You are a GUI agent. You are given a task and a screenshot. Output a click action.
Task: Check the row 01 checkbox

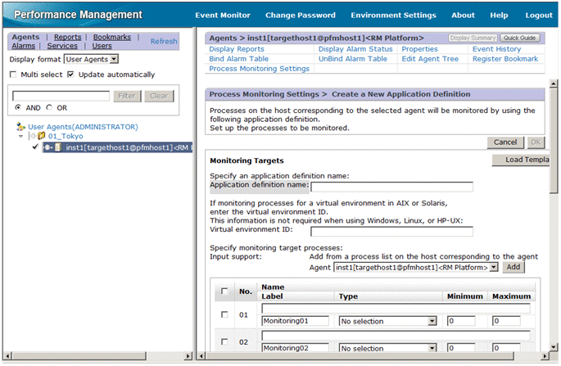click(x=224, y=315)
